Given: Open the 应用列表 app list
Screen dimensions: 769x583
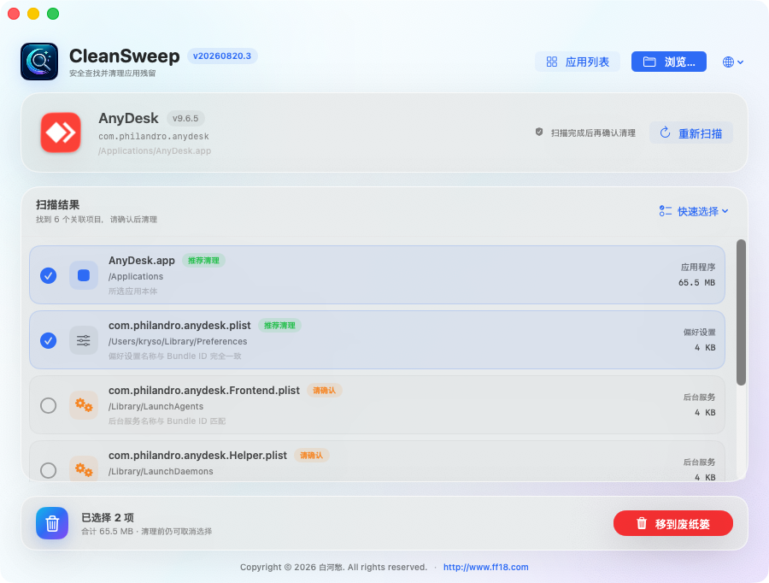Looking at the screenshot, I should (x=578, y=62).
